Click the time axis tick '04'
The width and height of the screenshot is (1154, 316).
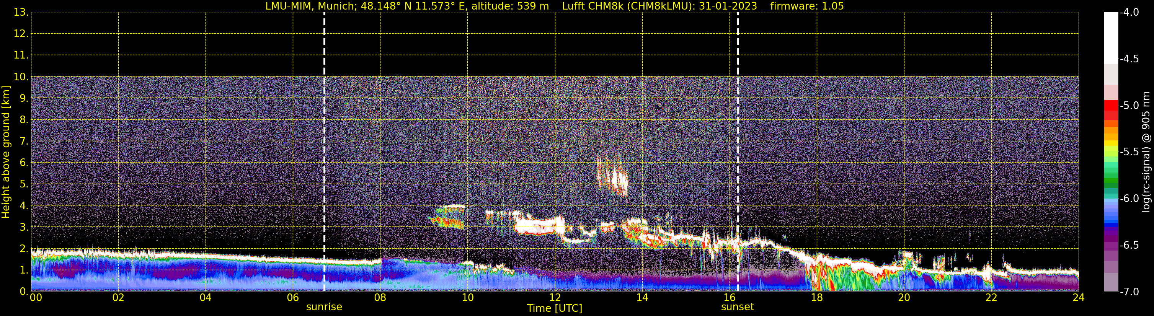pyautogui.click(x=205, y=298)
